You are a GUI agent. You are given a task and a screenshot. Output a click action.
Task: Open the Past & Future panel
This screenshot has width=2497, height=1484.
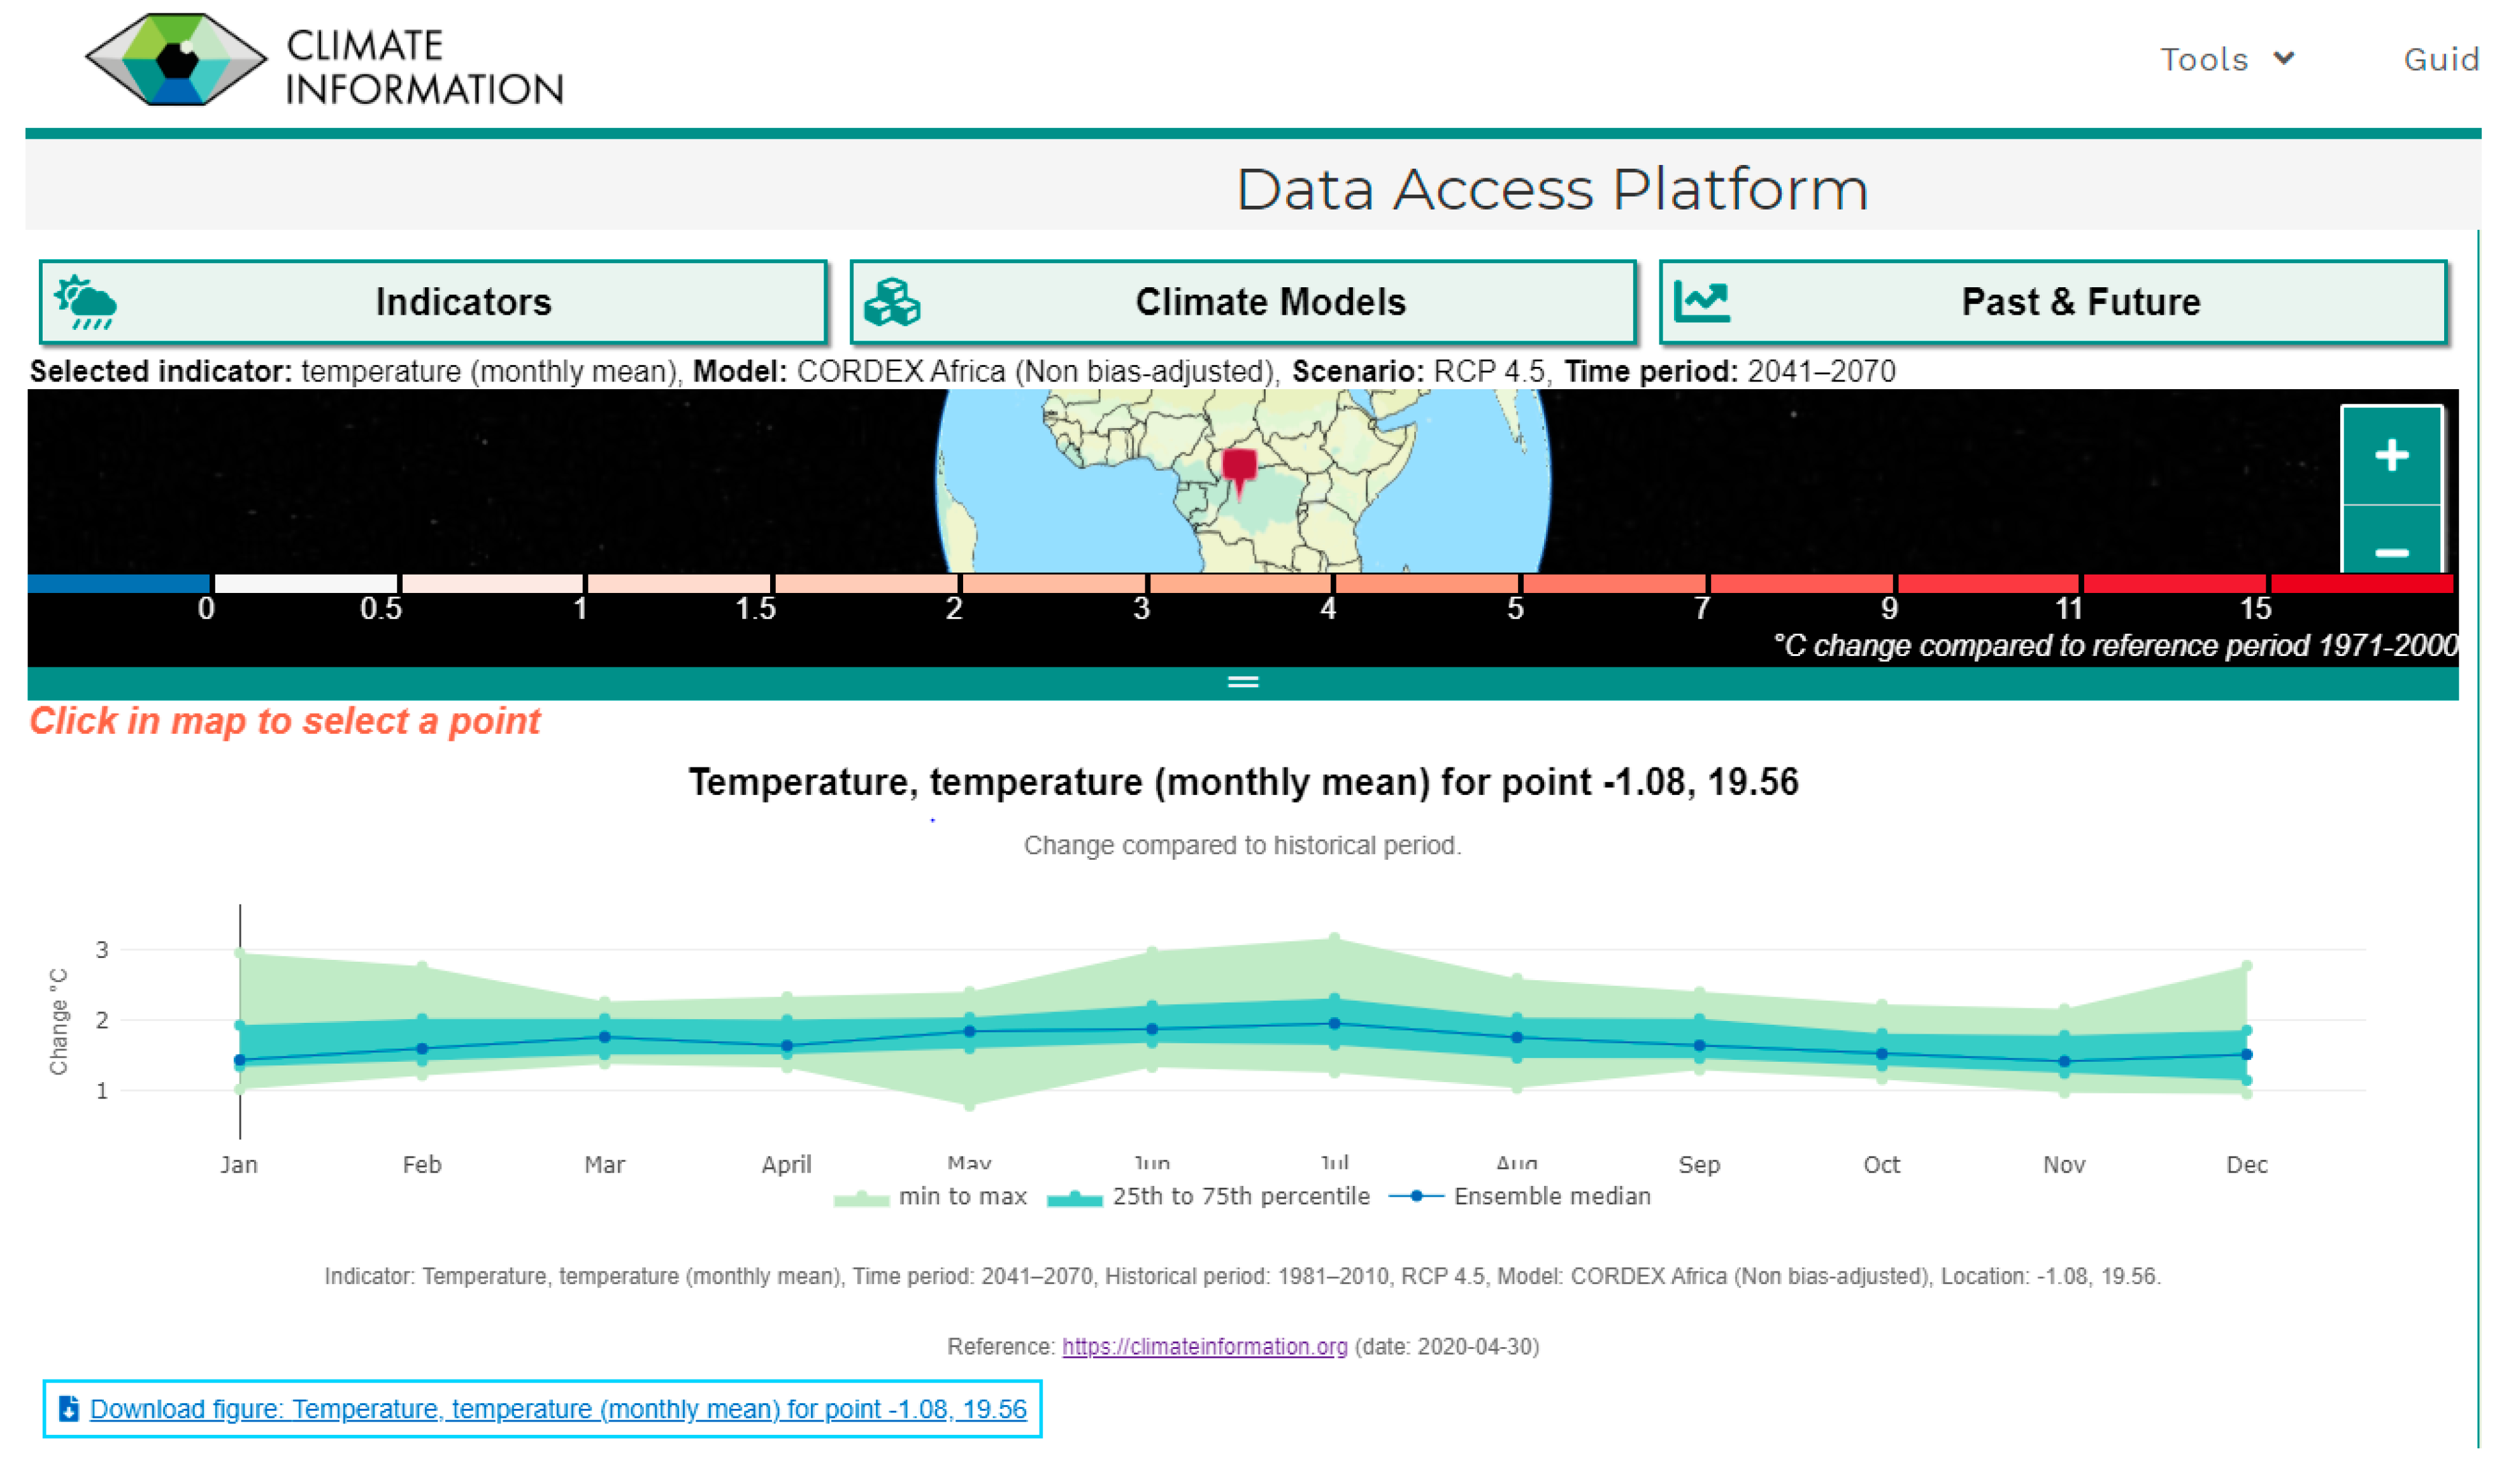2080,303
